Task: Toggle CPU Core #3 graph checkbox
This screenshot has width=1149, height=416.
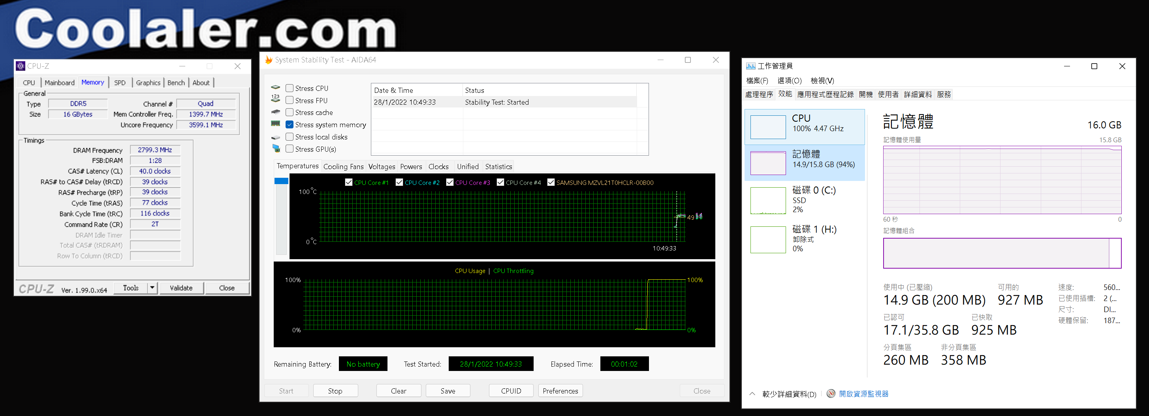Action: pos(450,182)
